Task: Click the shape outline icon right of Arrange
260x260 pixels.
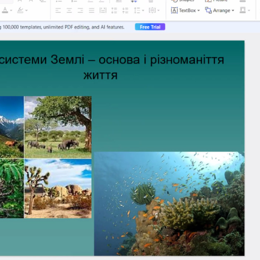Action: click(243, 10)
